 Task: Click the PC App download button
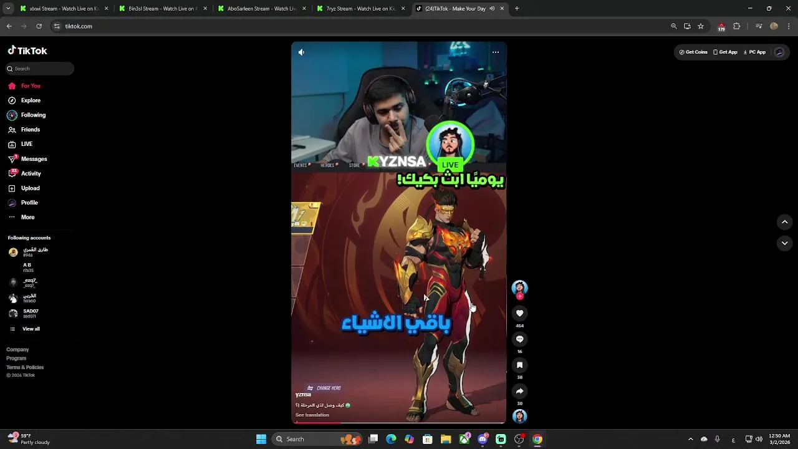click(754, 52)
